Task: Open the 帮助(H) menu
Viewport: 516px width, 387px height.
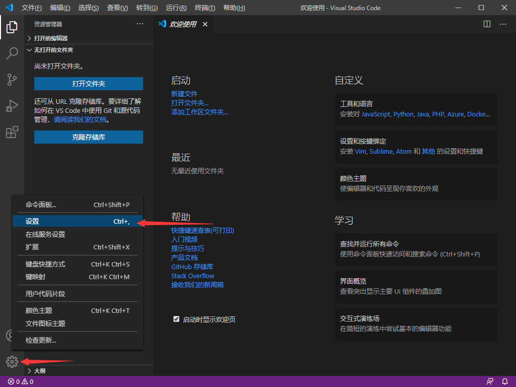Action: [234, 8]
